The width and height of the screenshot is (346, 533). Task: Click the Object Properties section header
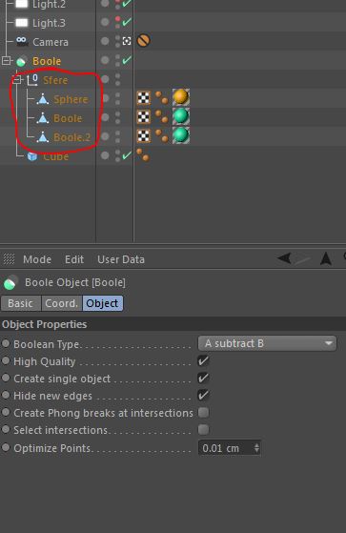pos(173,324)
